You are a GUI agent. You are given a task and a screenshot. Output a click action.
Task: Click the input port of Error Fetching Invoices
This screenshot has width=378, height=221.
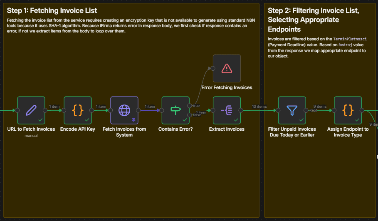[212, 68]
